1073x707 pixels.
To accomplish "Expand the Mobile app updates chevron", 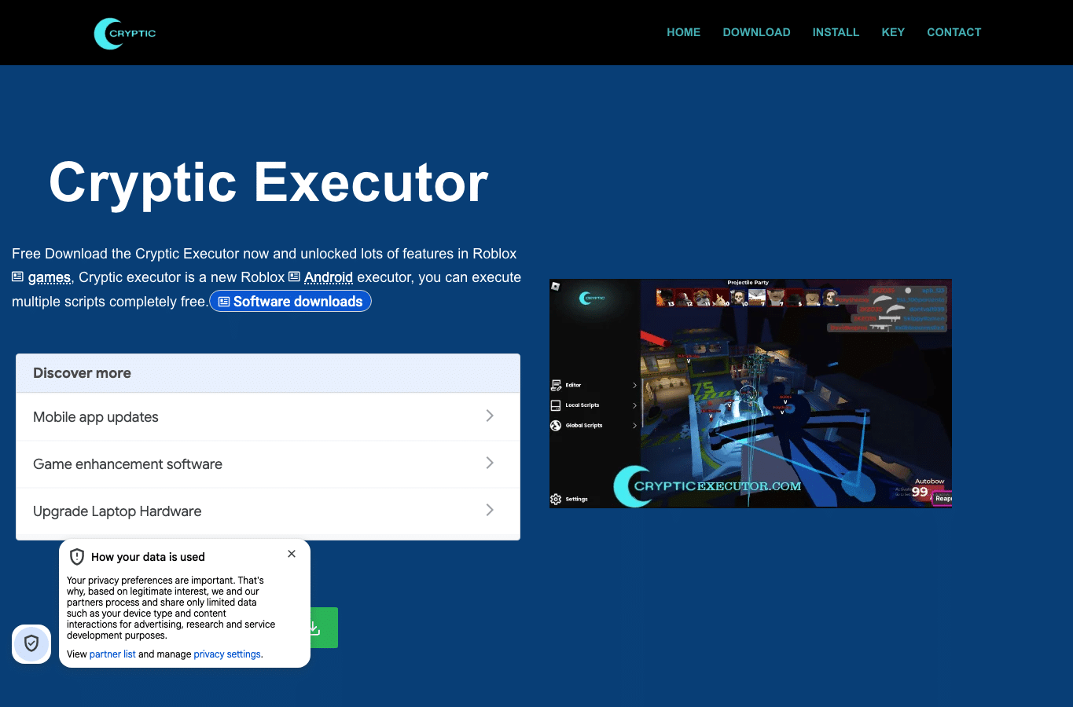I will click(490, 416).
